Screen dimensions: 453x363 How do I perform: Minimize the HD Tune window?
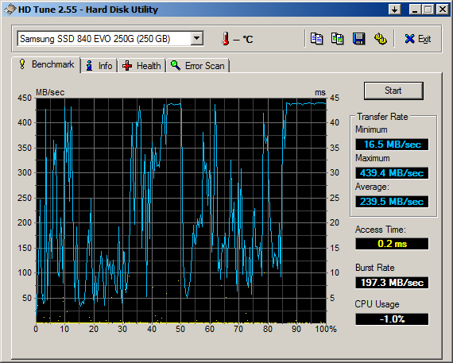click(415, 10)
